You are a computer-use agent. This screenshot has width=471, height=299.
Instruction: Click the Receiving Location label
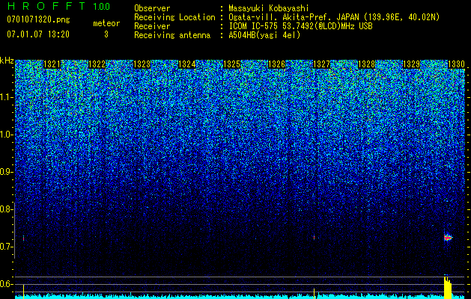coord(174,18)
